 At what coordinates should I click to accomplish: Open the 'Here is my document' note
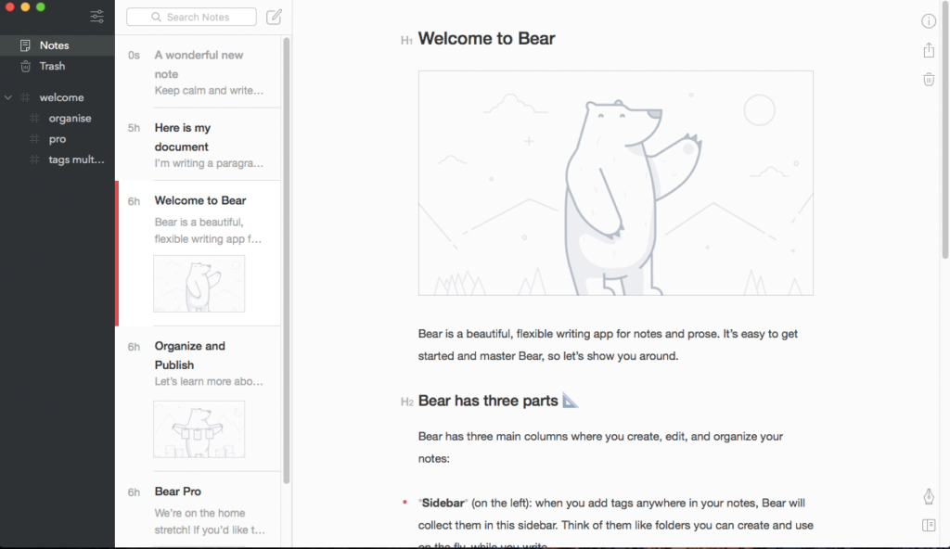(x=199, y=145)
